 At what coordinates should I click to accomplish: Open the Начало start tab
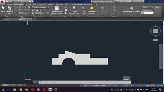(6, 19)
